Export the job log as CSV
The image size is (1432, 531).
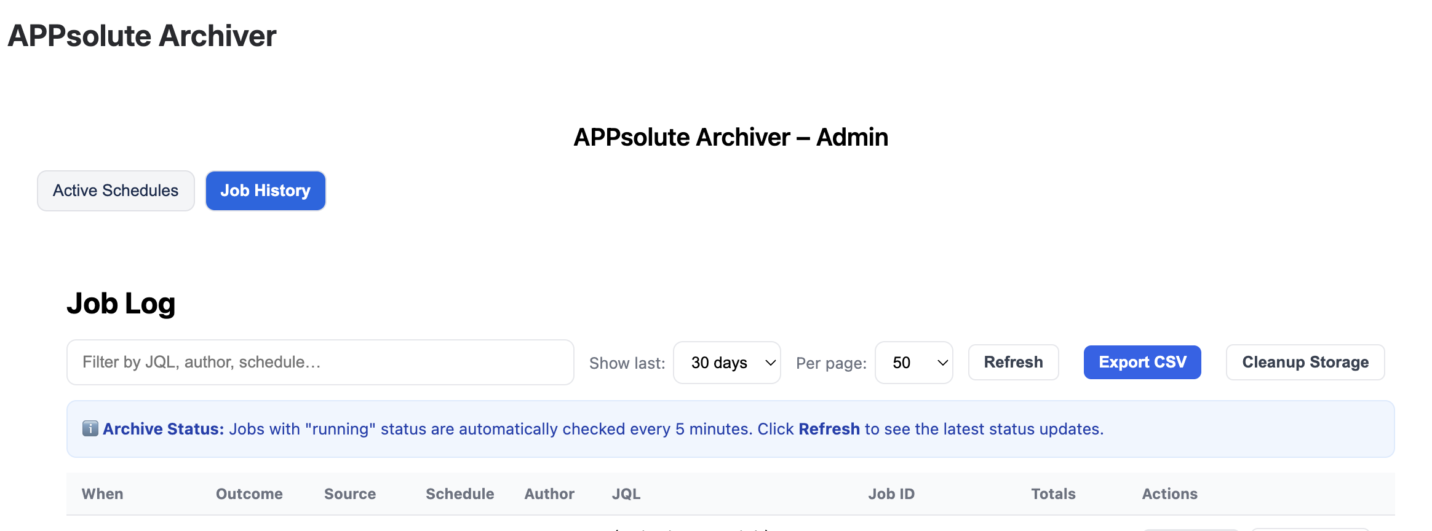(x=1142, y=363)
